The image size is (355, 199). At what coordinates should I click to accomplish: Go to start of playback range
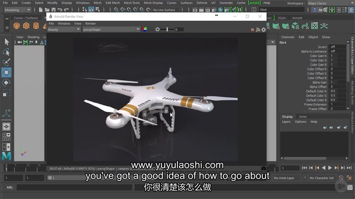coord(304,168)
